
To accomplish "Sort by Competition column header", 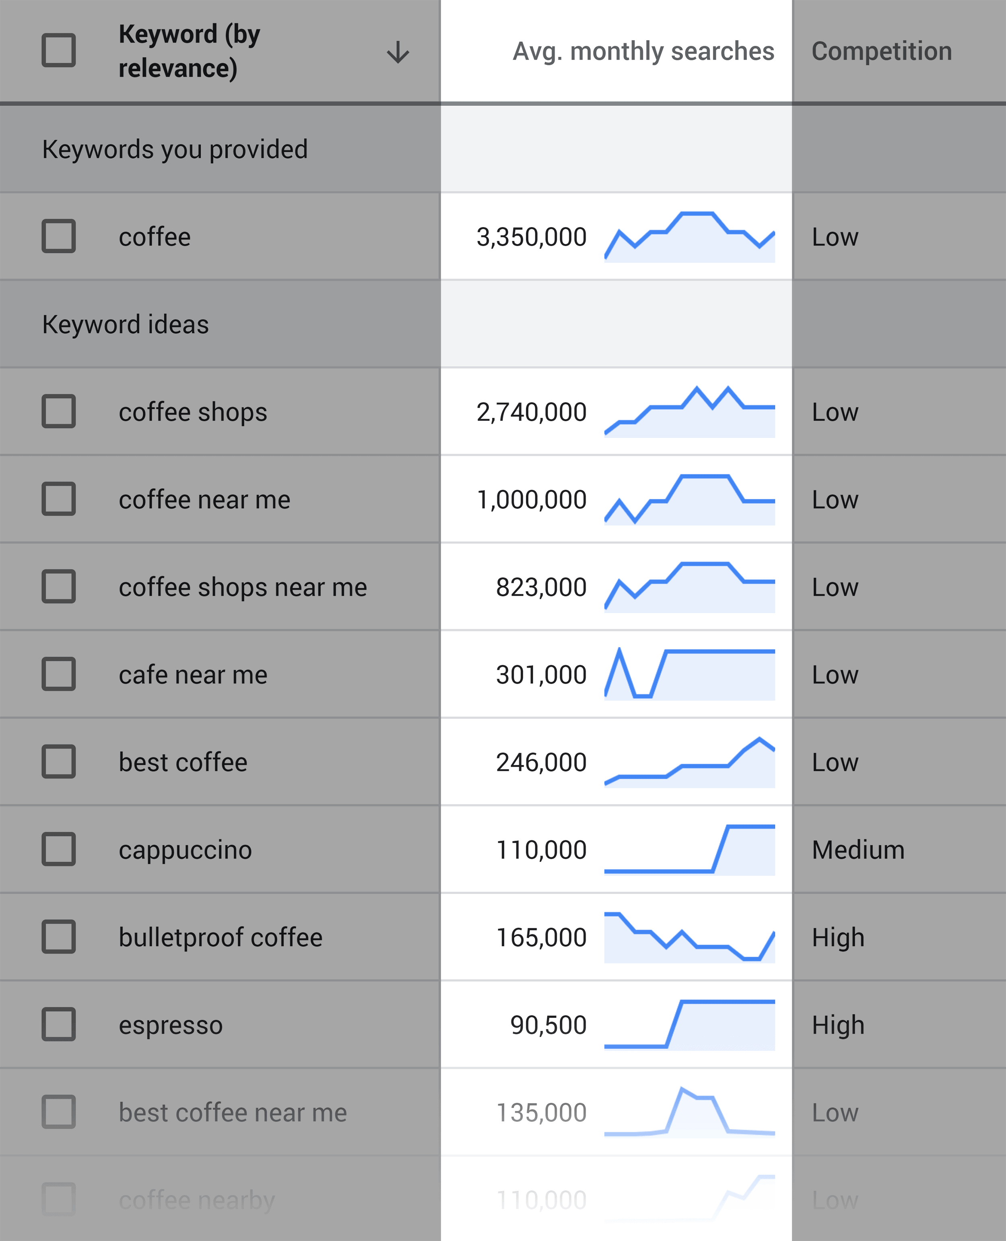I will [881, 51].
